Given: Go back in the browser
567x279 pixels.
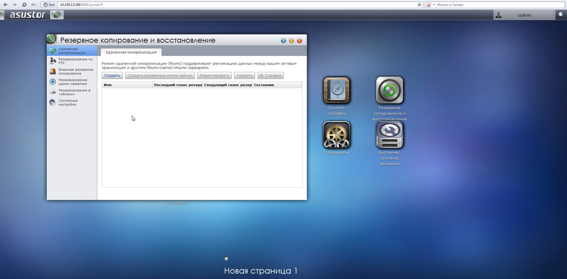Looking at the screenshot, I should coord(5,5).
